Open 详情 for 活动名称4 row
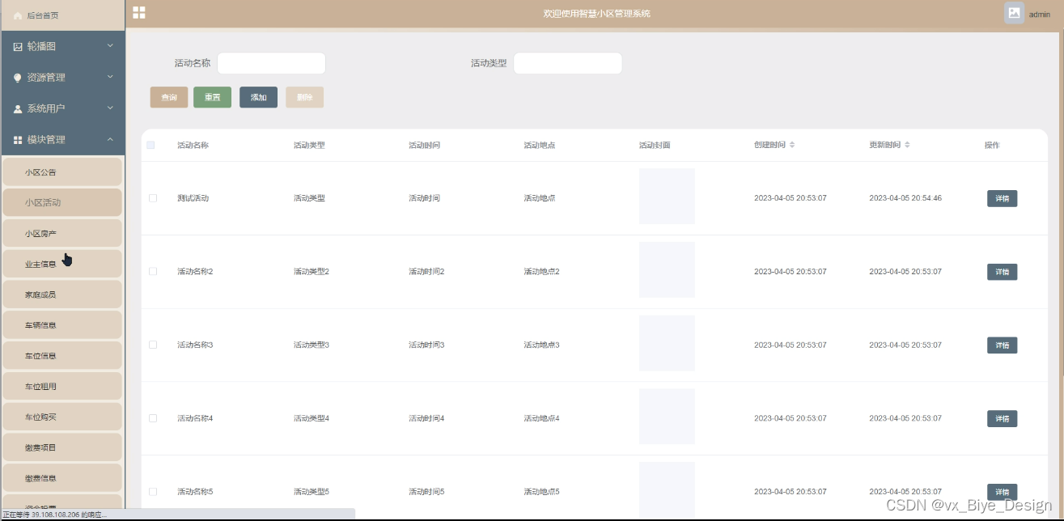The height and width of the screenshot is (521, 1064). tap(1002, 418)
